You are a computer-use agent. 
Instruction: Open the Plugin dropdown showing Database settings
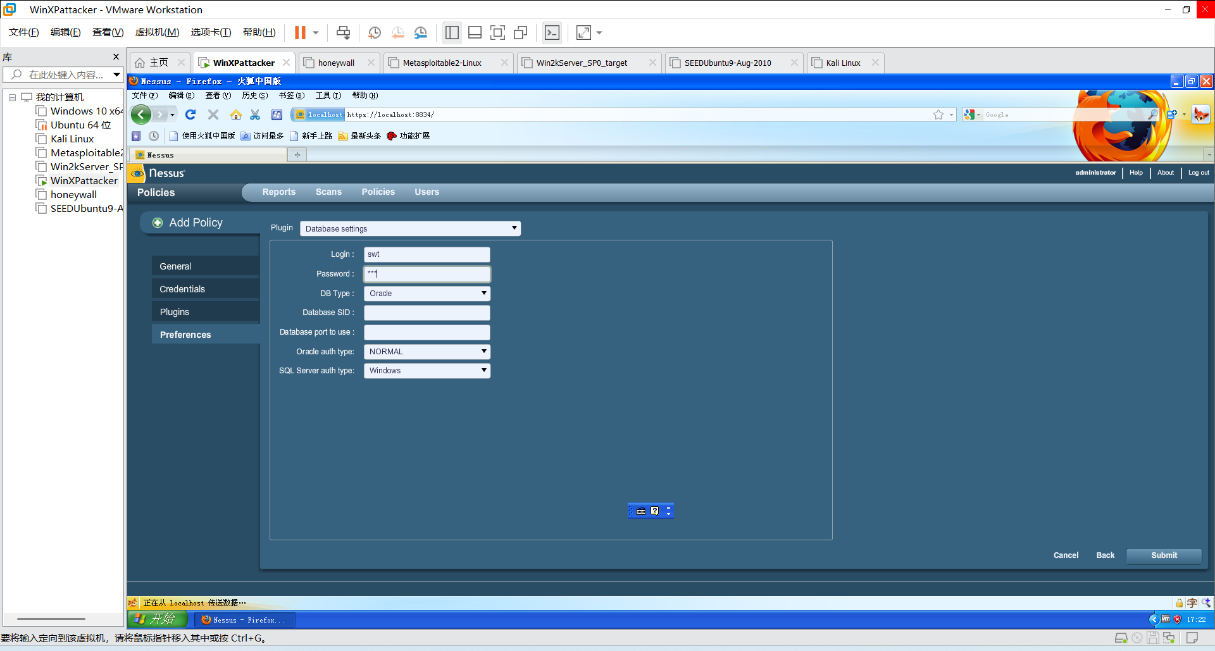[410, 228]
